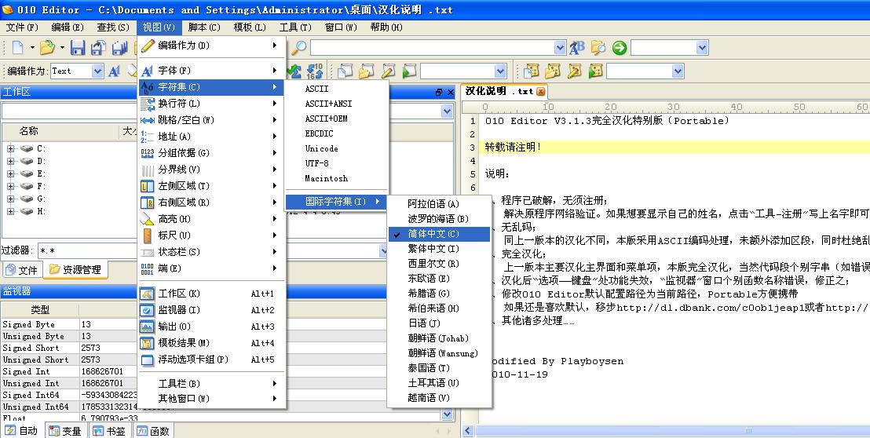
Task: Click the open script folder icon
Action: pos(367,71)
